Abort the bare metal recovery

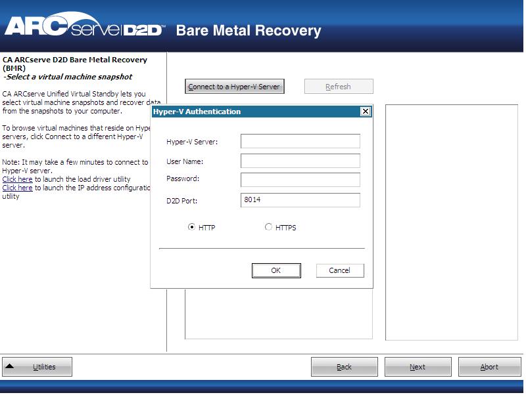(489, 366)
